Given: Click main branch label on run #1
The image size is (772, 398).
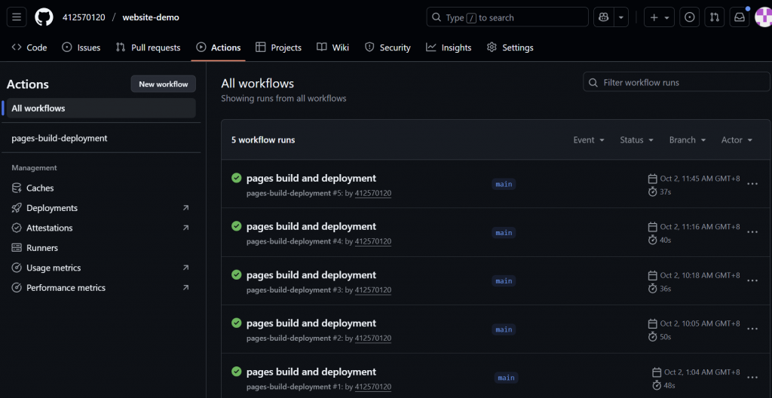Looking at the screenshot, I should click(506, 378).
